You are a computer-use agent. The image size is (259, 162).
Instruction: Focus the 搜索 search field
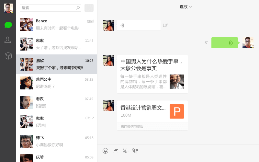[51, 8]
